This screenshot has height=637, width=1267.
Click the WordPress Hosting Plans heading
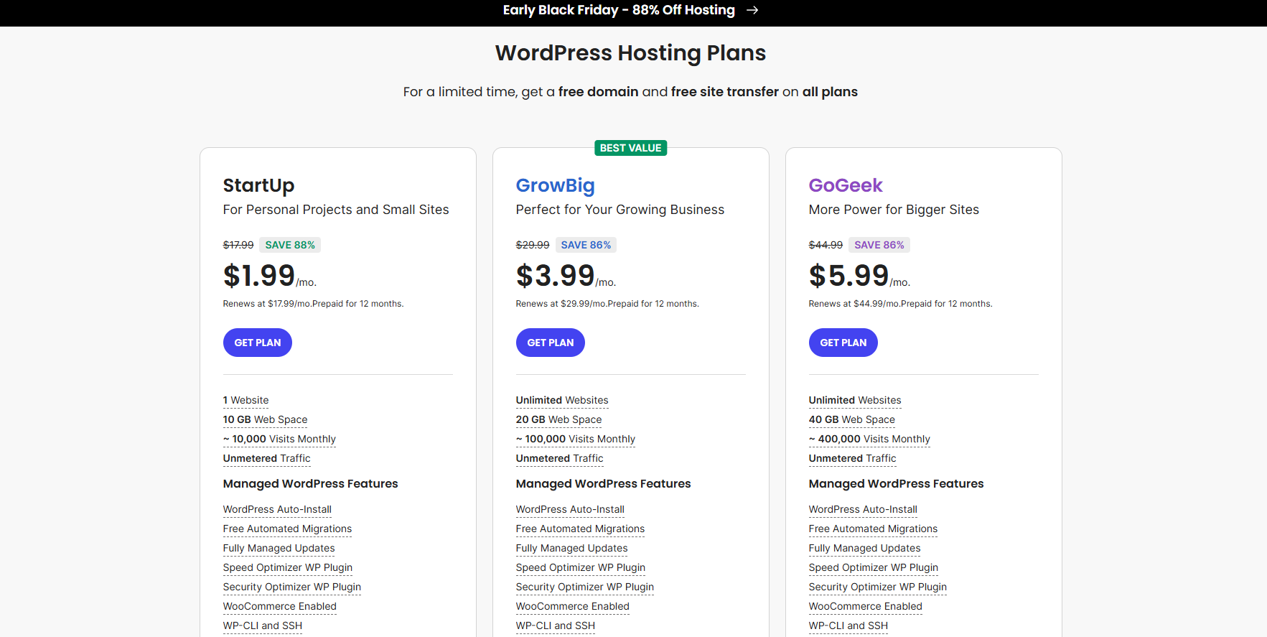pos(630,53)
